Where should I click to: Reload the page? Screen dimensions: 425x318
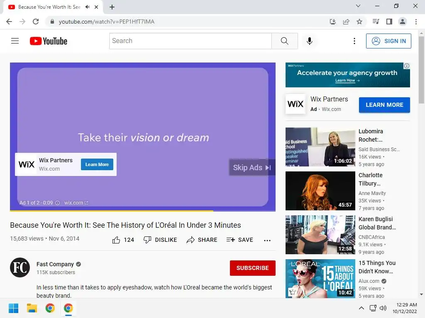tap(36, 22)
